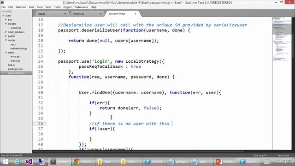Close the models.js tab

point(100,14)
